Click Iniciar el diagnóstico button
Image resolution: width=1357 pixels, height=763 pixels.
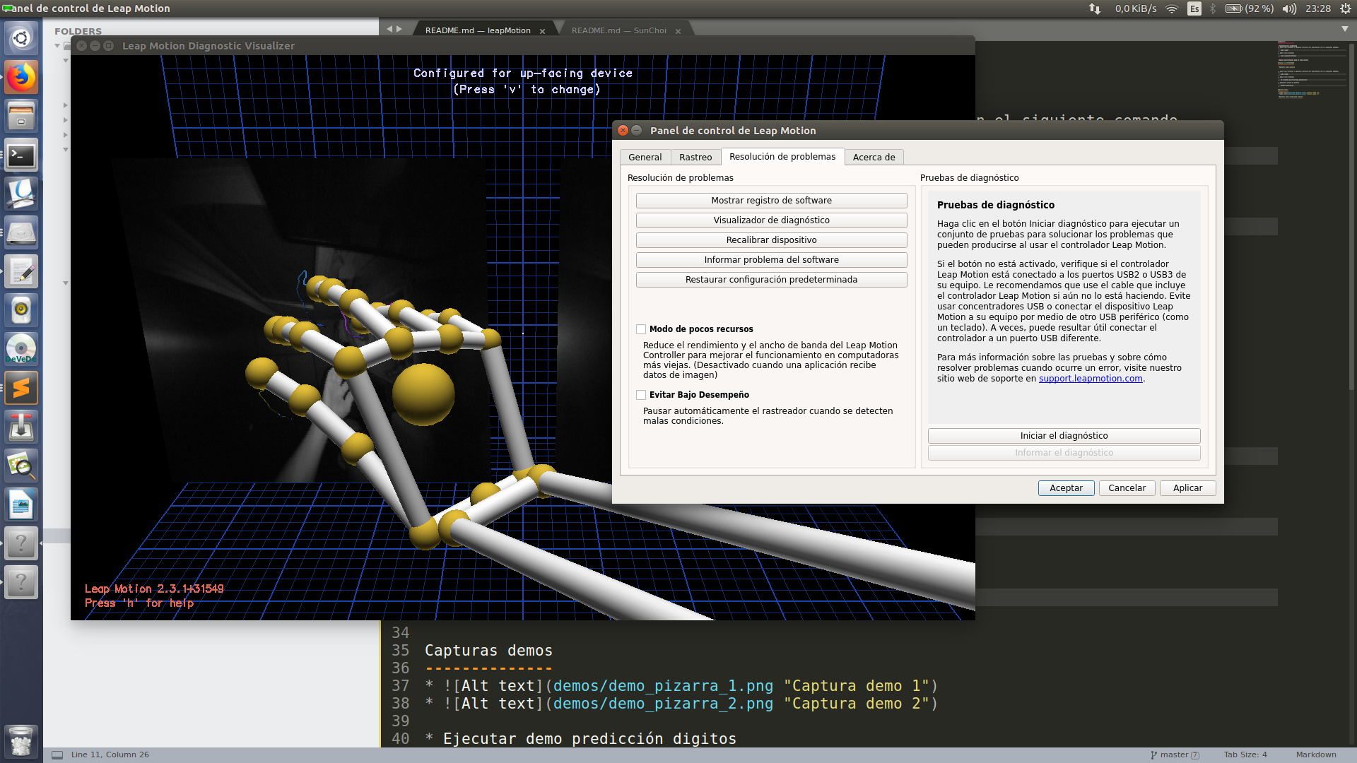[1063, 436]
